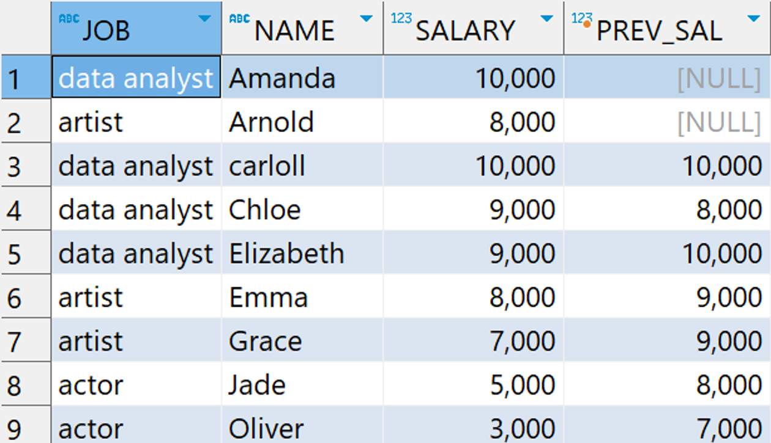This screenshot has width=771, height=443.
Task: Select the 'Jade' name cell
Action: coord(302,384)
